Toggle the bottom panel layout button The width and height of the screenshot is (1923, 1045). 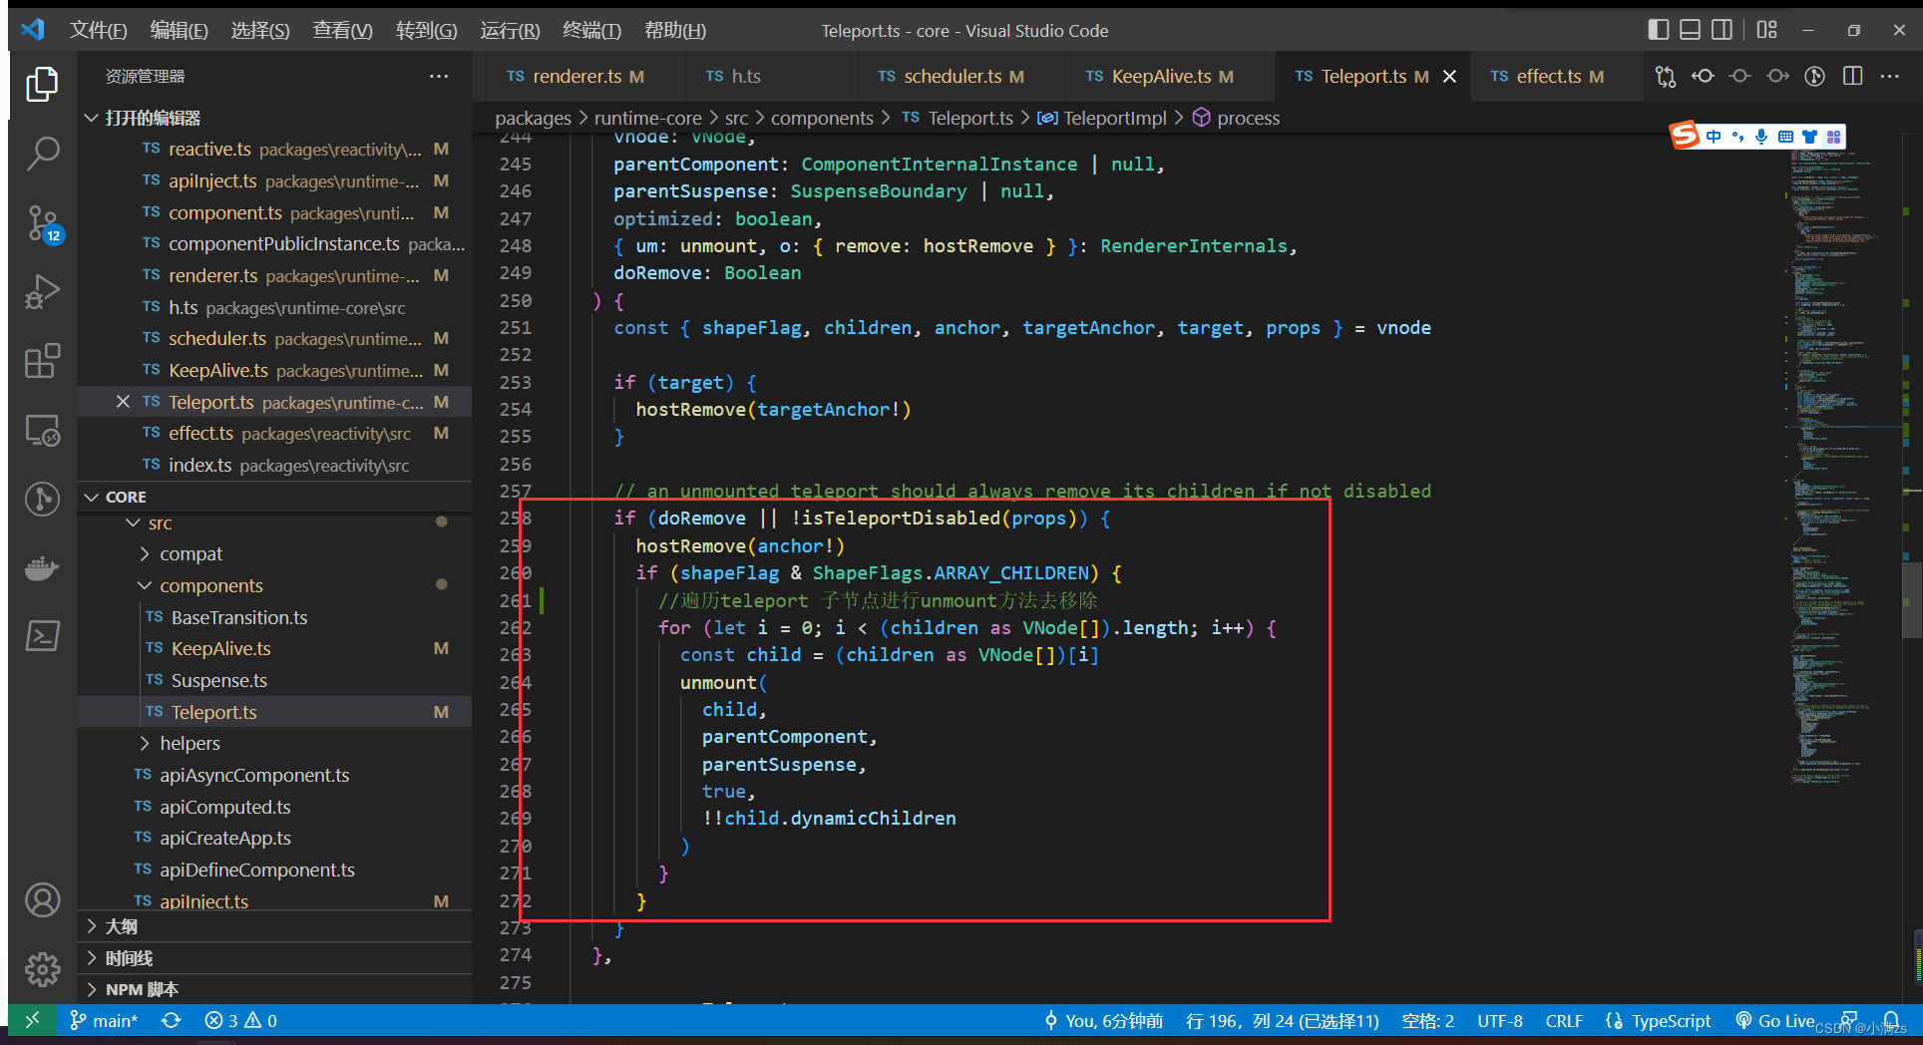point(1690,30)
